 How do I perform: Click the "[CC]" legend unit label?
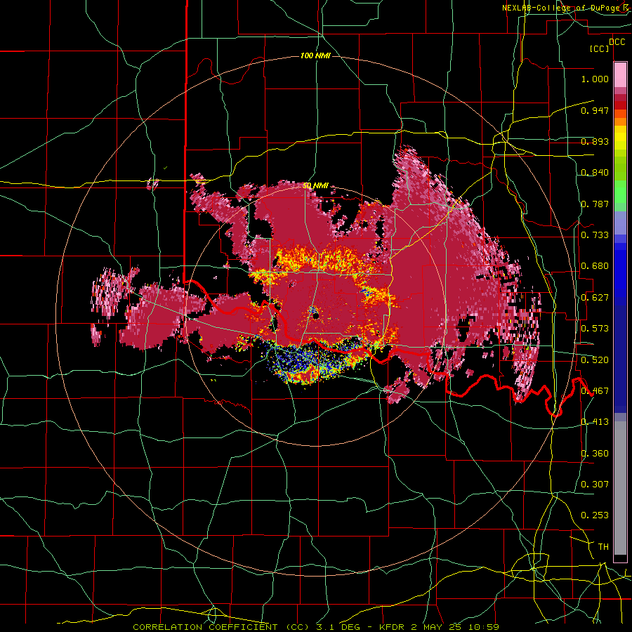600,48
